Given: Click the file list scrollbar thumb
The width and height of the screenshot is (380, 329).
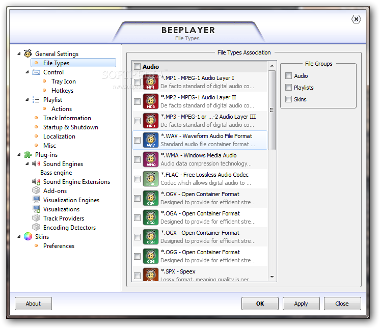Looking at the screenshot, I should coord(272,110).
